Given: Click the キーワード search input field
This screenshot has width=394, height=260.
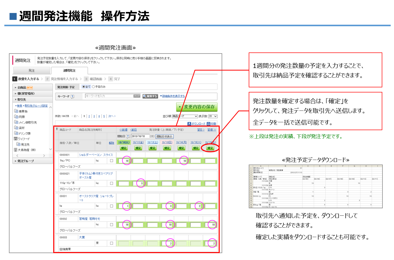Looking at the screenshot, I should point(109,96).
